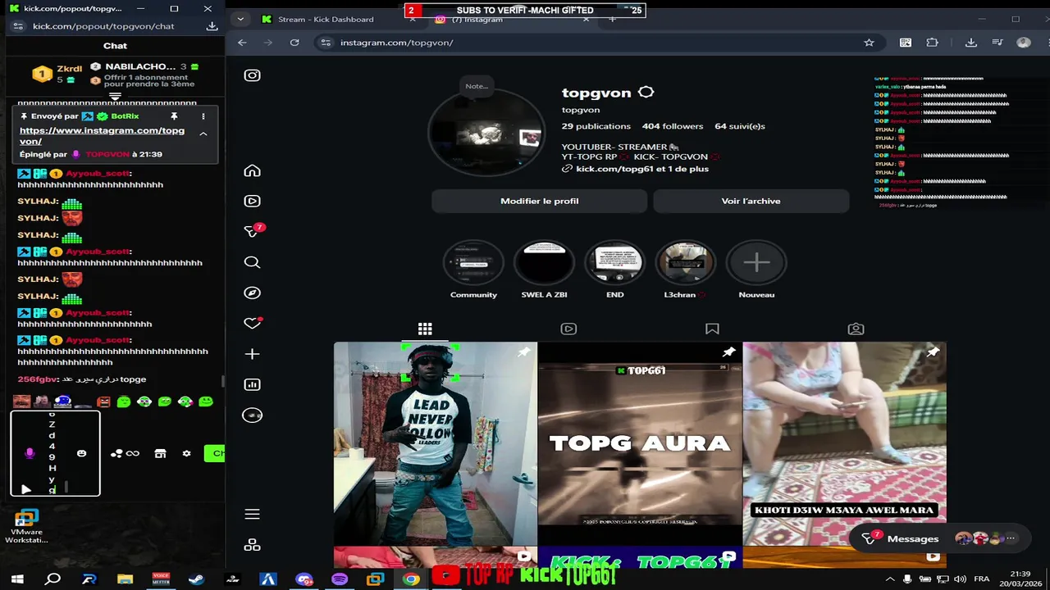
Task: Open Steam from the taskbar
Action: click(x=196, y=579)
